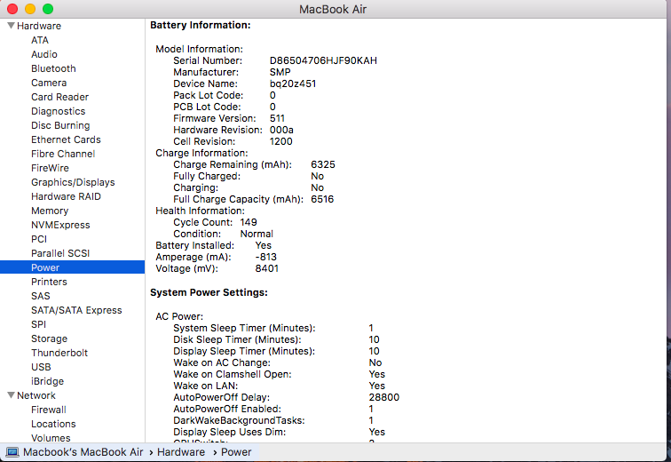Show USB device information
The image size is (671, 462).
(41, 367)
